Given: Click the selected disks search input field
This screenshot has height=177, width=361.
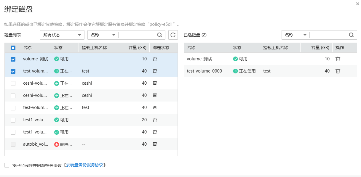Looking at the screenshot, I should click(x=328, y=35).
